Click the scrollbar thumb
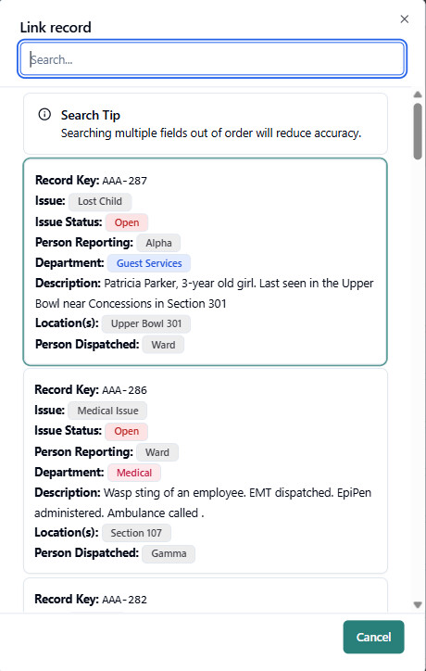The width and height of the screenshot is (426, 671). (x=418, y=131)
